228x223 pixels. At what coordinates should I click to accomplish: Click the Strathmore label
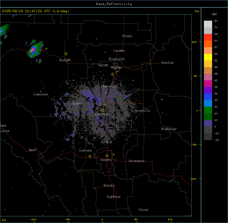point(136,161)
